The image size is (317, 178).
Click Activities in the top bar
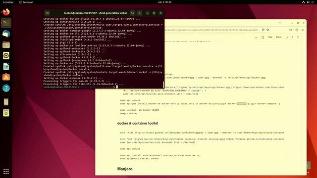coord(8,2)
